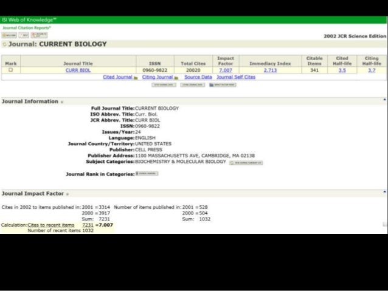Click the Citable Items value 341
Viewport: 388px width, 291px height.
(314, 70)
